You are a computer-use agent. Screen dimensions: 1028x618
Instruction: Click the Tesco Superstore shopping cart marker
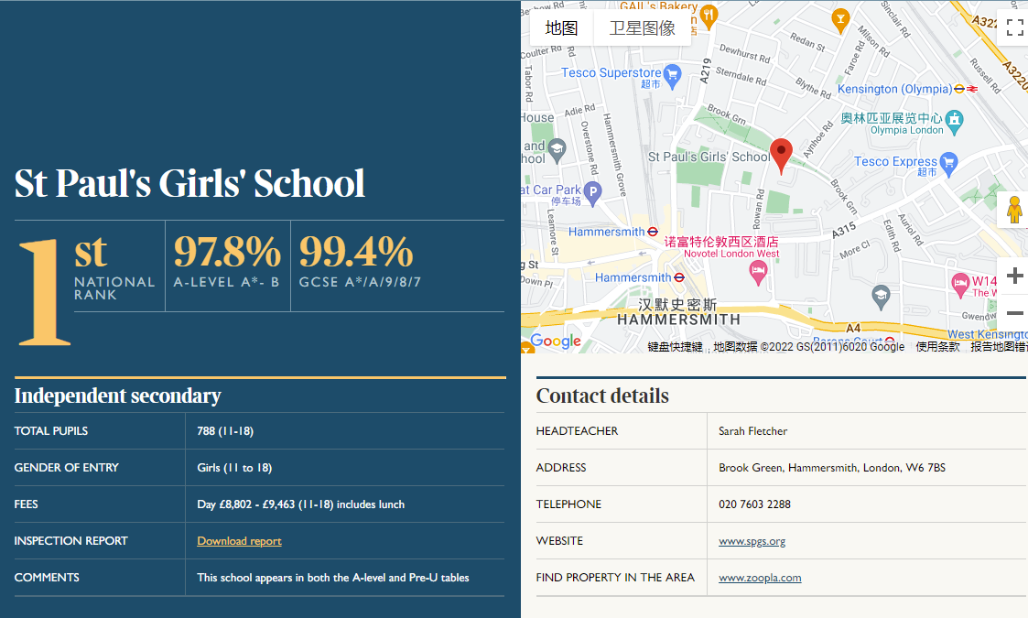pyautogui.click(x=672, y=76)
